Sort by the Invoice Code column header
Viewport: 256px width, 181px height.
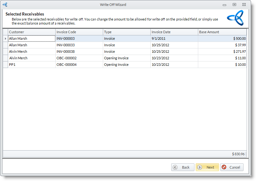point(79,32)
